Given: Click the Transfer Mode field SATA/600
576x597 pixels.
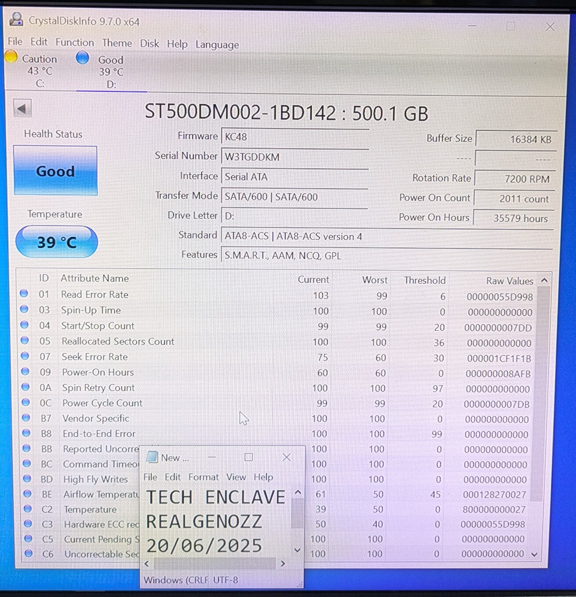Looking at the screenshot, I should pos(294,197).
